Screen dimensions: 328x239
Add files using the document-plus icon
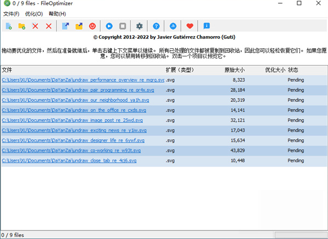(9, 26)
